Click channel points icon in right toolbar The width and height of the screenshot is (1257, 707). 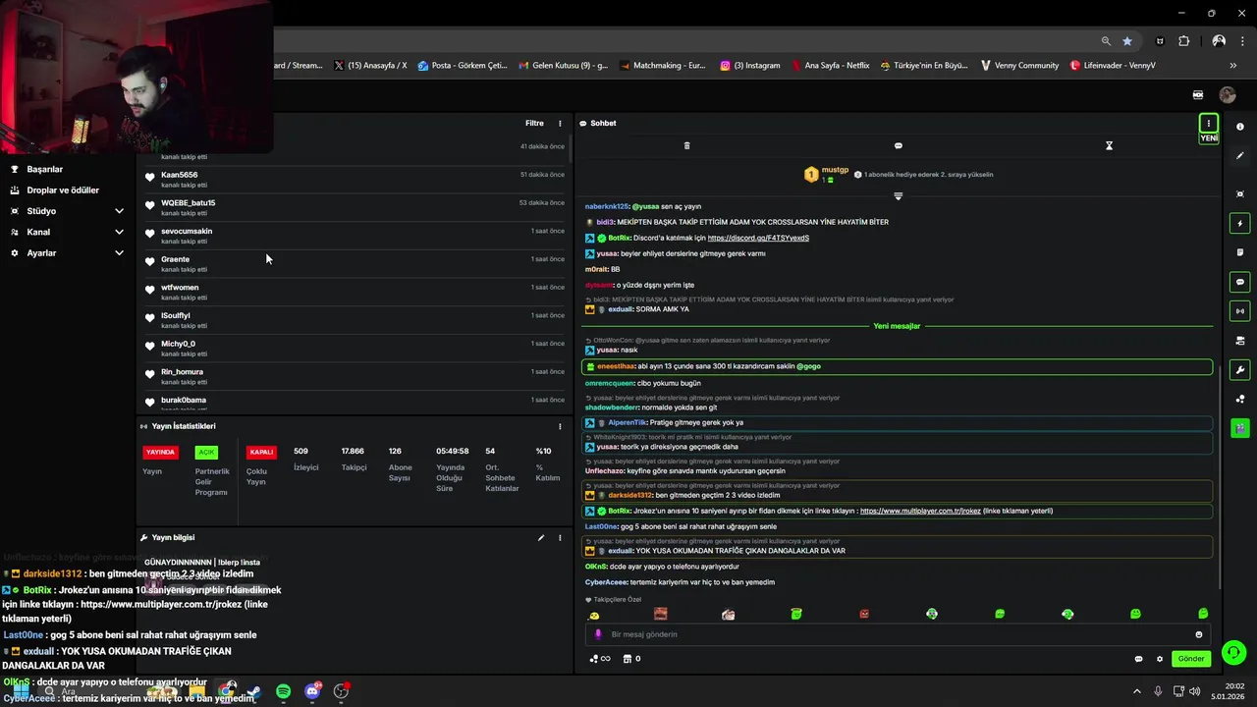pos(1240,399)
